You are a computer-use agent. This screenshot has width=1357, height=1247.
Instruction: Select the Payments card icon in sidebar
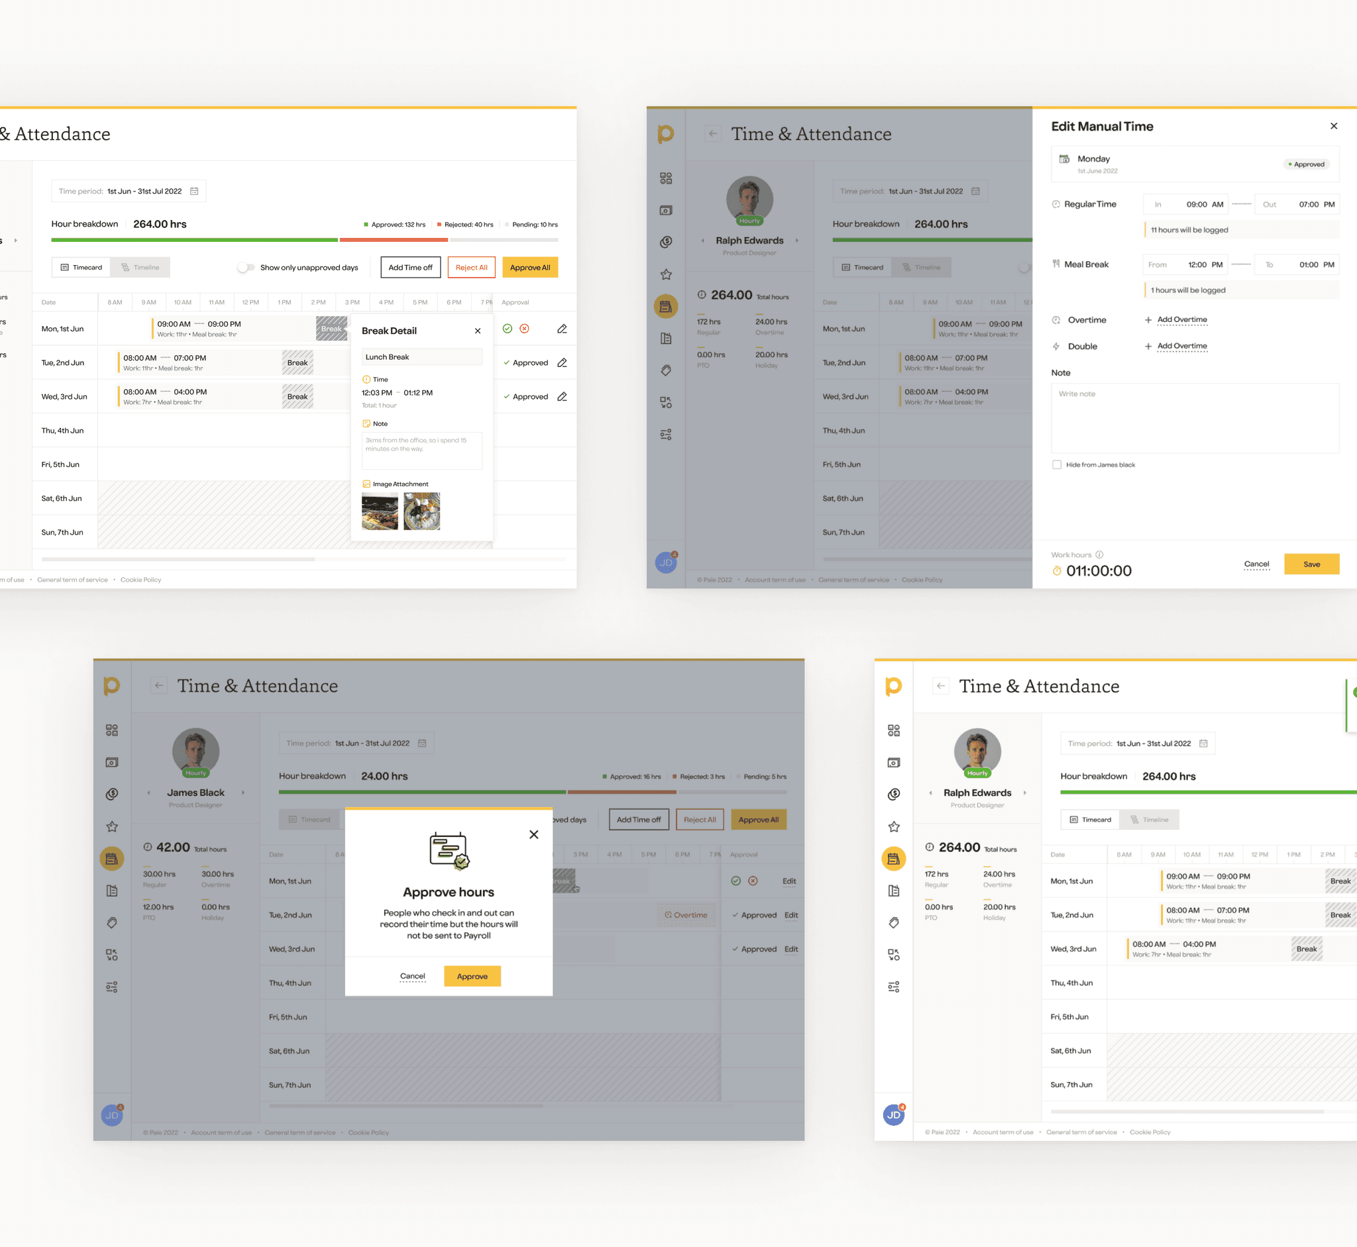coord(667,210)
